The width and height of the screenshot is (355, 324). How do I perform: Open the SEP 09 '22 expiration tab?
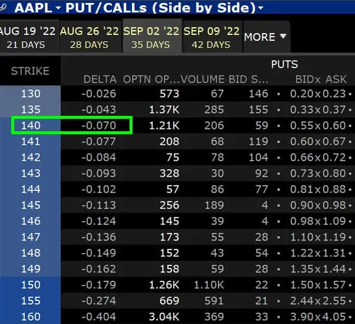211,37
